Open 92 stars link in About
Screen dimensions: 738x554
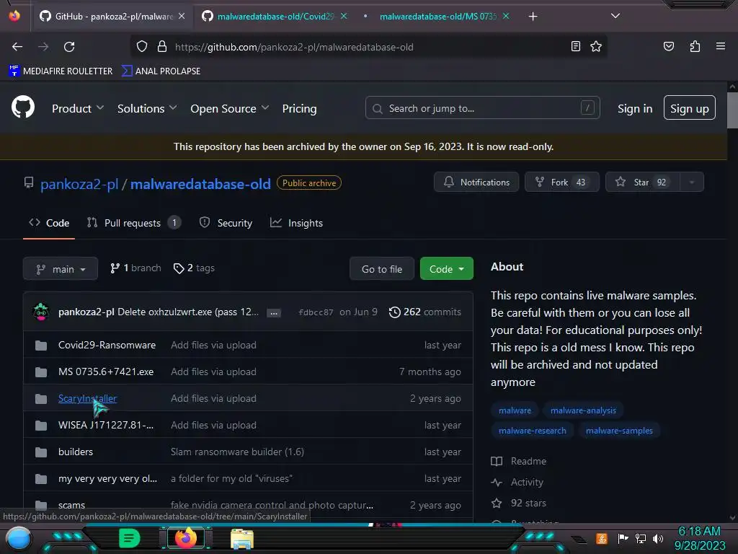[x=519, y=503]
